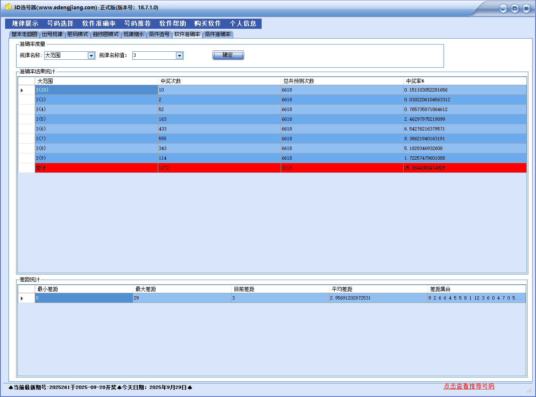
Task: Click the app logo icon in title bar
Action: [x=8, y=7]
